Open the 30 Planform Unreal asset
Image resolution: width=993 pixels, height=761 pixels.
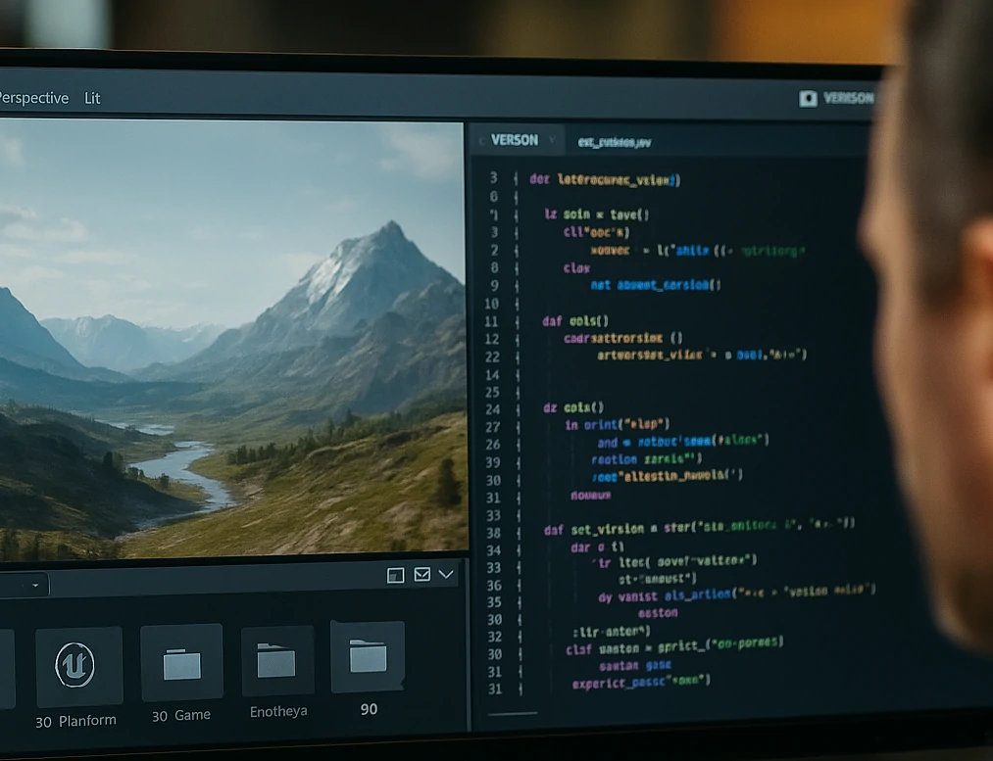click(78, 667)
